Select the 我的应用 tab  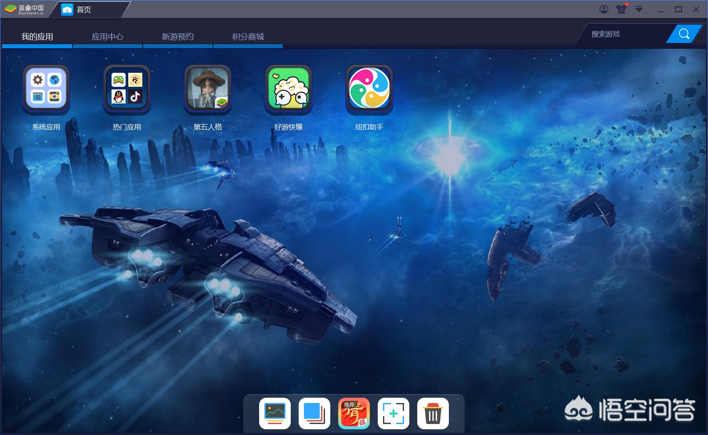coord(37,37)
